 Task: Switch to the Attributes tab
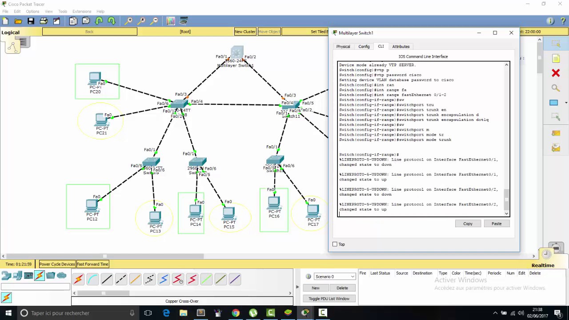[401, 46]
